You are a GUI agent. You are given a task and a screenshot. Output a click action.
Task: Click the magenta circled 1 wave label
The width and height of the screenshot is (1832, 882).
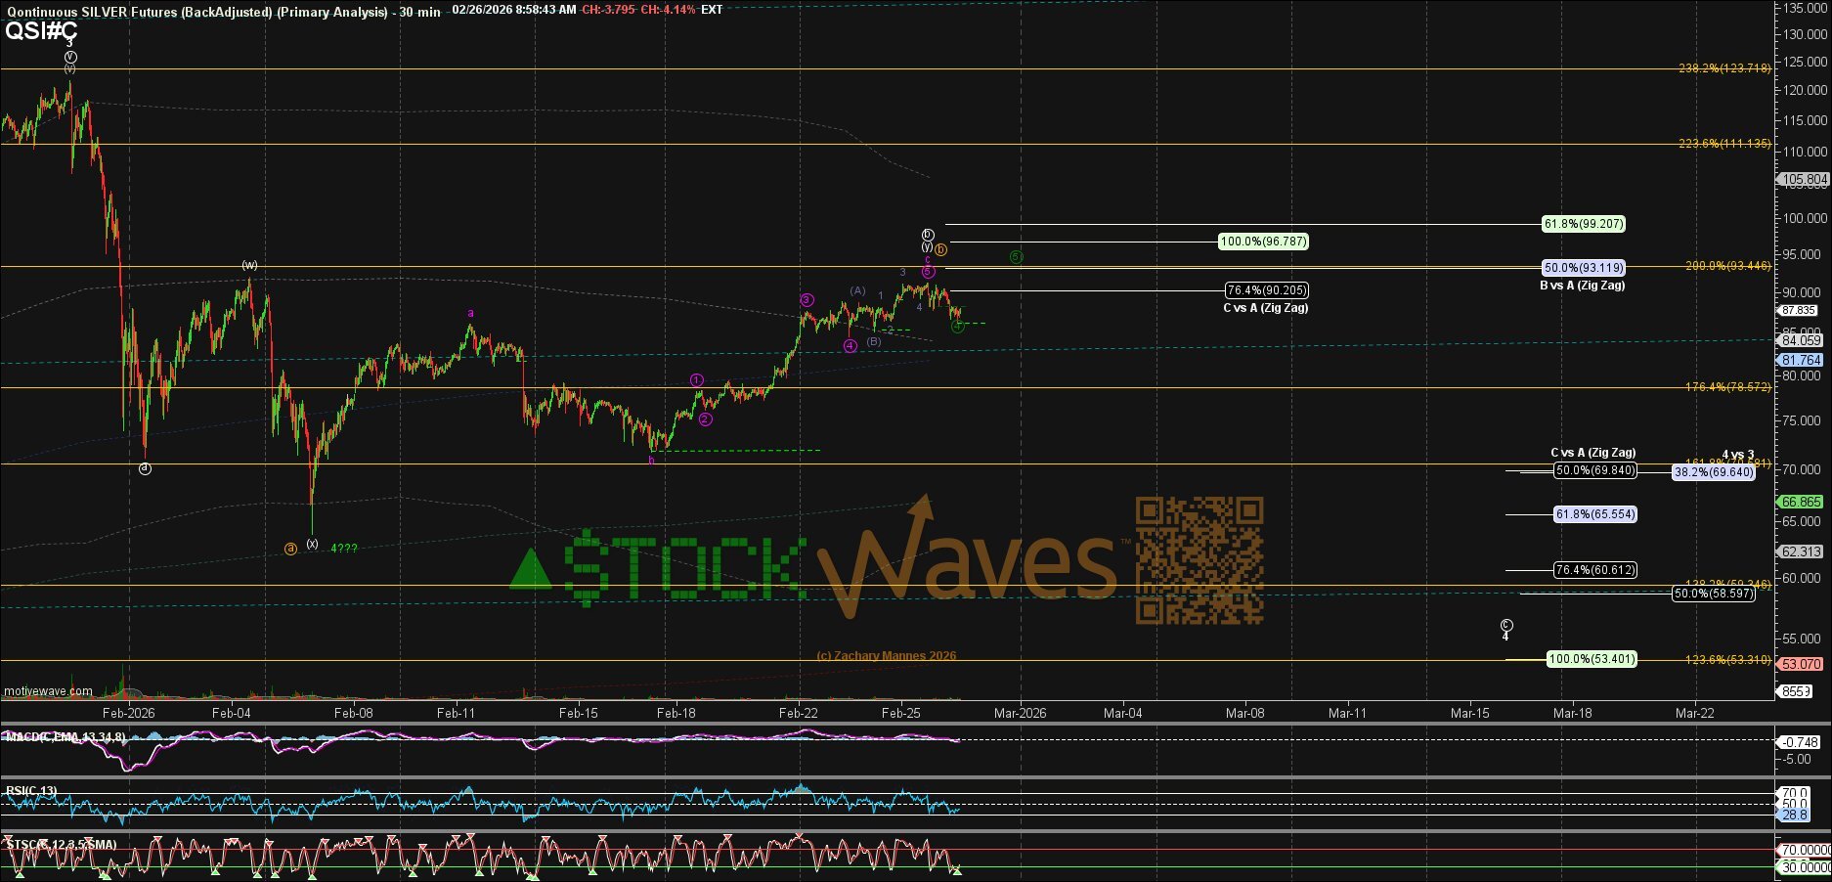point(697,380)
